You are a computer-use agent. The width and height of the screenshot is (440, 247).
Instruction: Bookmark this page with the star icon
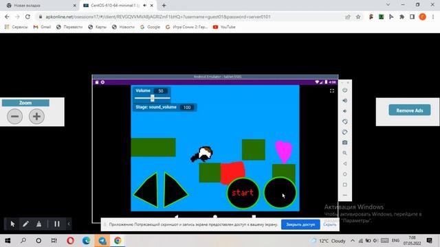pos(358,16)
